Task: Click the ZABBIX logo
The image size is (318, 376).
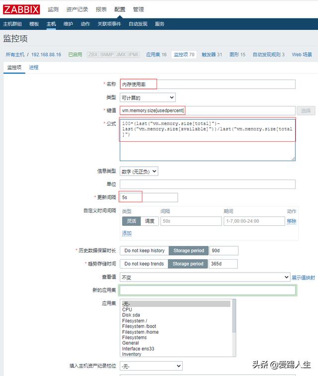Action: (x=21, y=9)
